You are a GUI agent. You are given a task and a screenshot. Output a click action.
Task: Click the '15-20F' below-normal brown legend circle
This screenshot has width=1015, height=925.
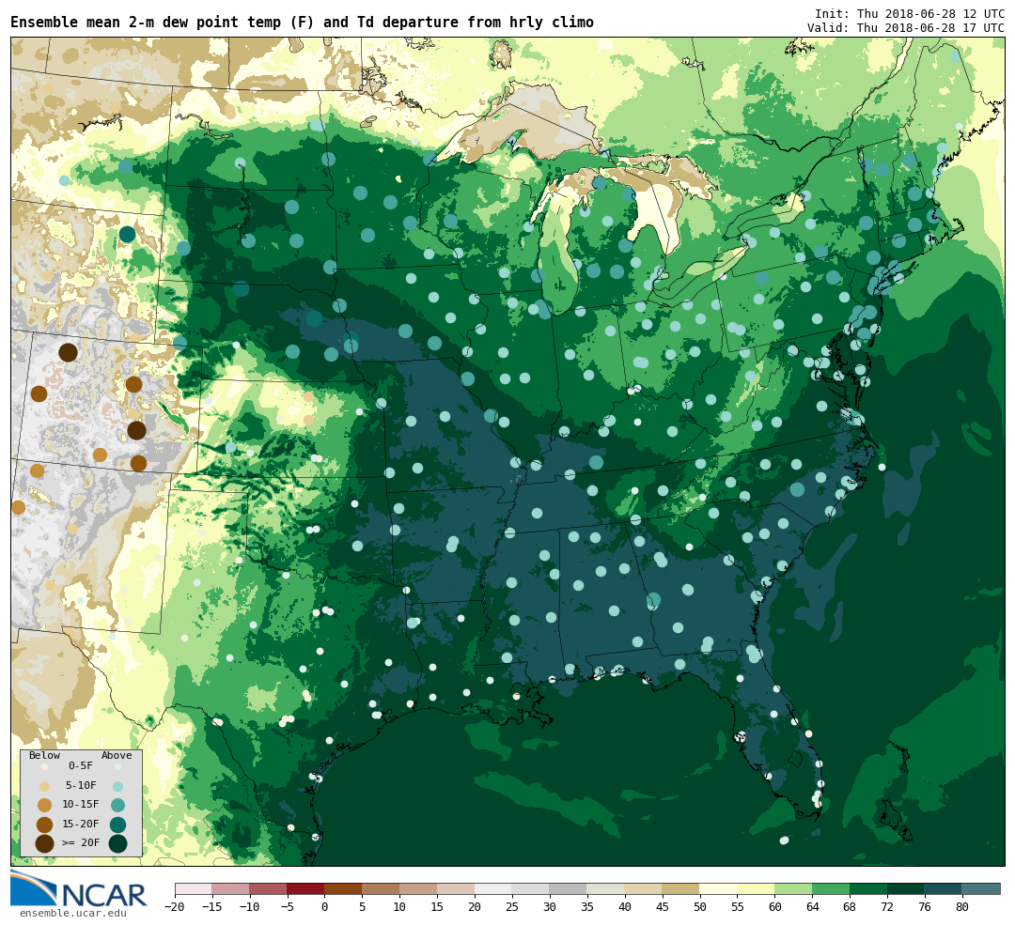(x=44, y=825)
